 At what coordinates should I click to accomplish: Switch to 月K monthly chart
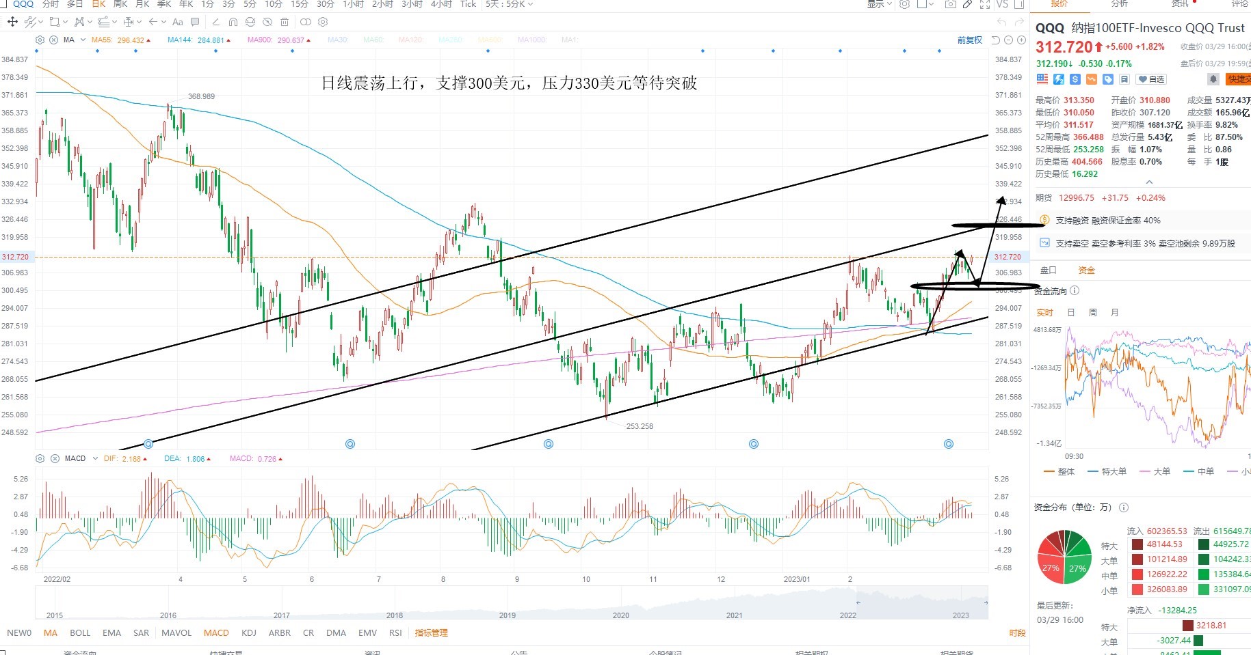click(143, 4)
